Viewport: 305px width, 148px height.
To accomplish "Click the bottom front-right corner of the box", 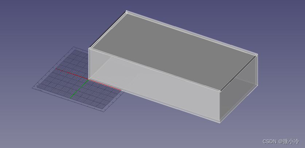I will click(220, 122).
